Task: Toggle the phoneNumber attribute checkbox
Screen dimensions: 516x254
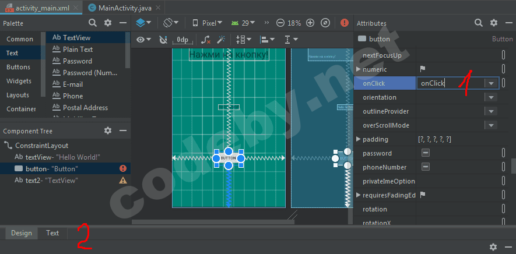Action: click(x=426, y=167)
